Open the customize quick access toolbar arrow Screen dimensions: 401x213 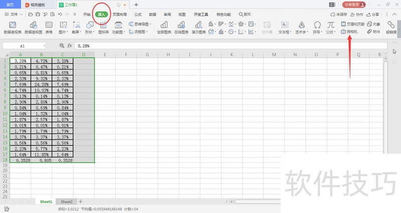[x=75, y=14]
